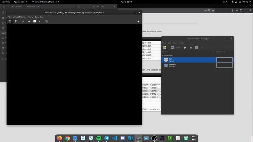
Task: Open the Applications menu in top bar
Action: [x=20, y=2]
